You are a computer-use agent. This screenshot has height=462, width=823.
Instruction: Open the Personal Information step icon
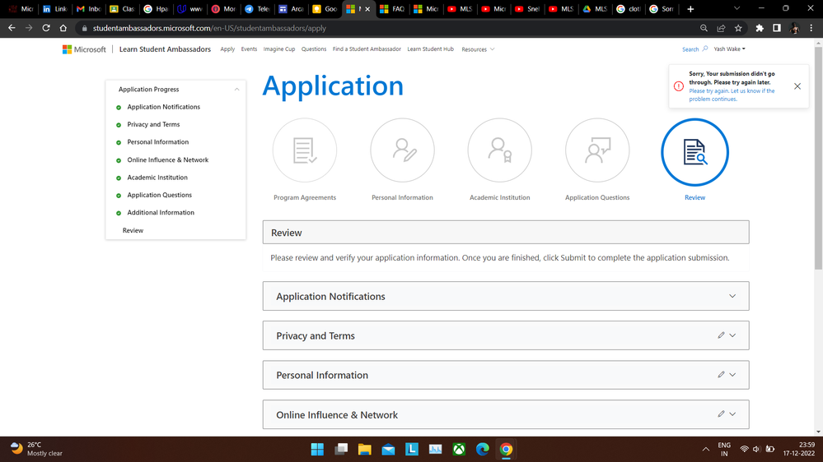pos(402,151)
